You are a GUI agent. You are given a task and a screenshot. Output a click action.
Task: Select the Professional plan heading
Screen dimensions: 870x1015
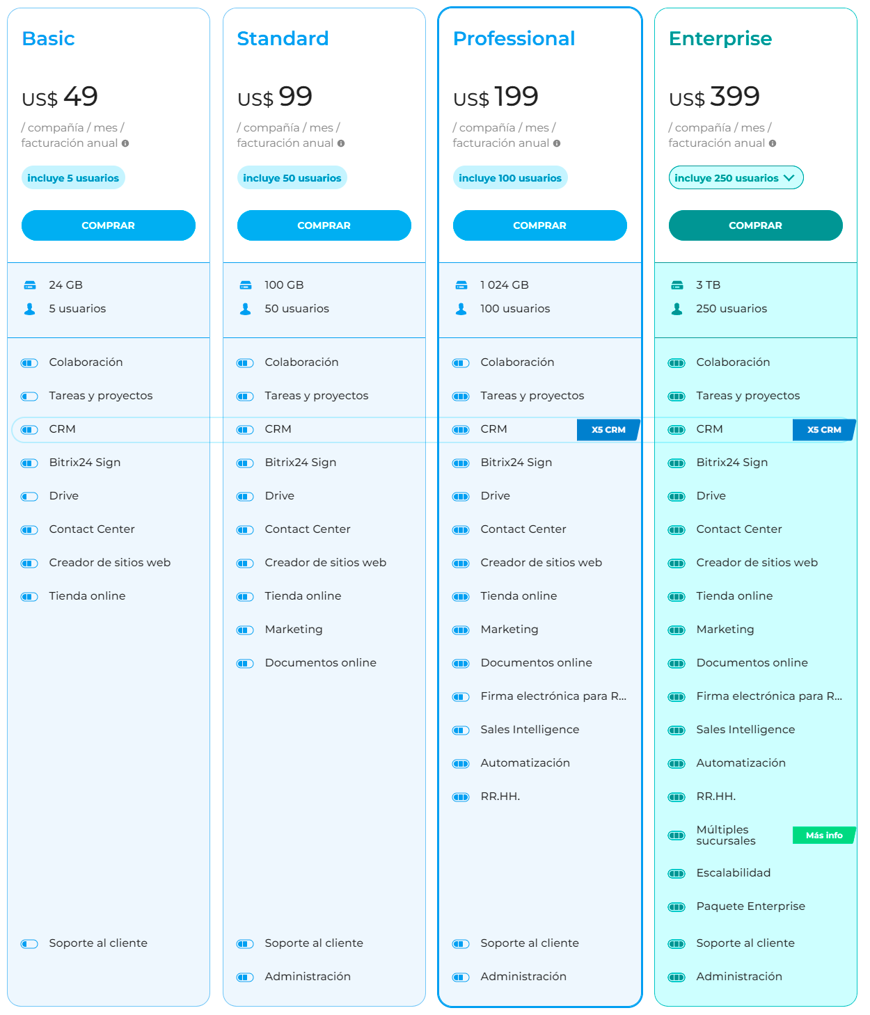pos(514,38)
